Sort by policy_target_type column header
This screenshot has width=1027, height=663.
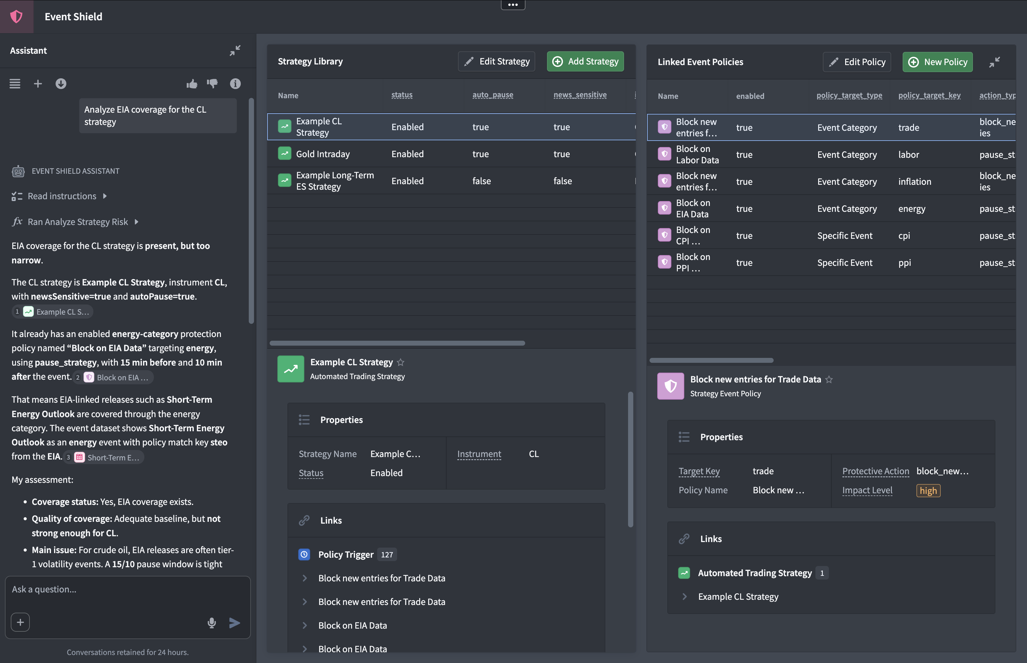pyautogui.click(x=849, y=95)
